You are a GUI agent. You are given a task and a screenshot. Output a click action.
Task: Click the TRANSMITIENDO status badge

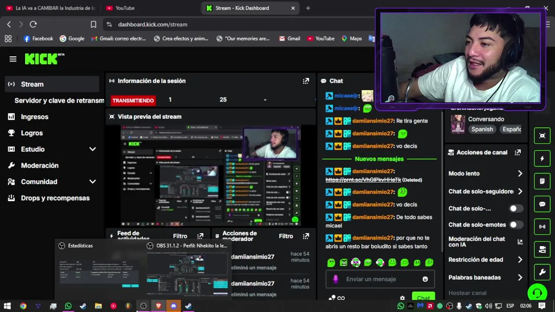point(133,101)
